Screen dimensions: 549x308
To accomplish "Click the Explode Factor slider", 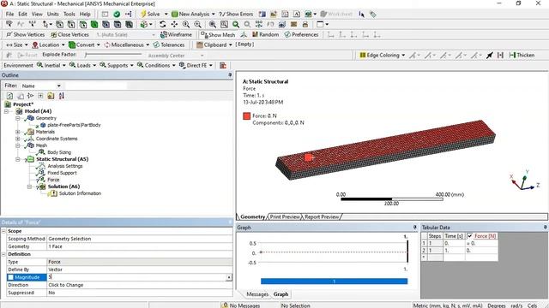I will (x=113, y=55).
